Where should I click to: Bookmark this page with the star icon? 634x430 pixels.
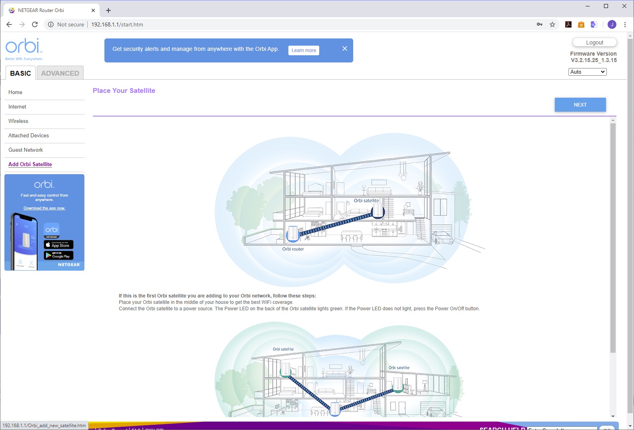tap(552, 24)
